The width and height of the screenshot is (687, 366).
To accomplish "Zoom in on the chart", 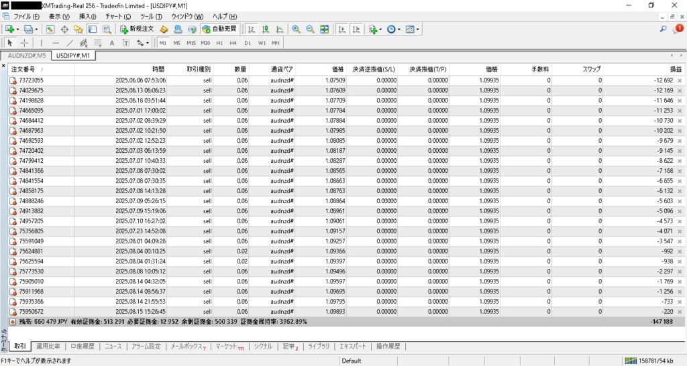I will coord(296,29).
